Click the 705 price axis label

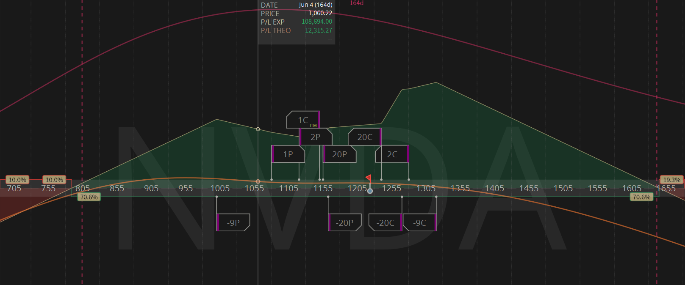point(14,188)
